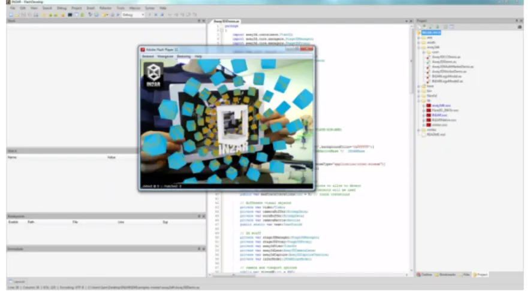Open the Refactor menu
The height and width of the screenshot is (291, 530).
coord(105,8)
